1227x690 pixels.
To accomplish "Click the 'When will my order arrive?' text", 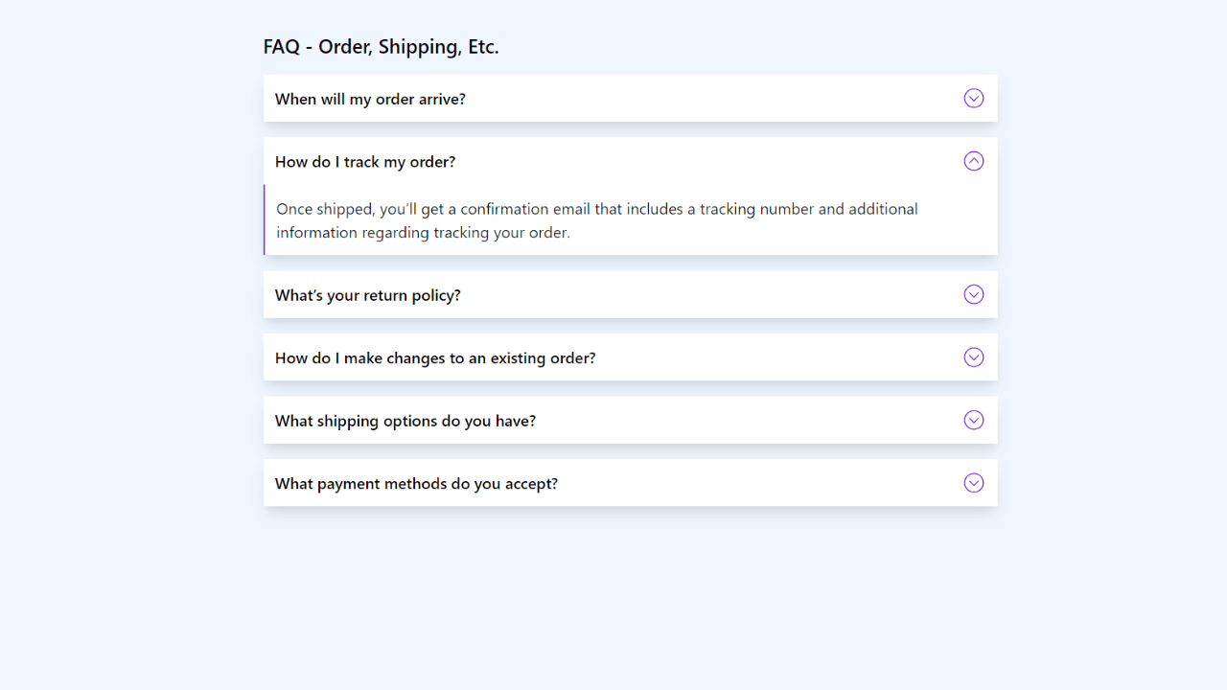I will (370, 98).
